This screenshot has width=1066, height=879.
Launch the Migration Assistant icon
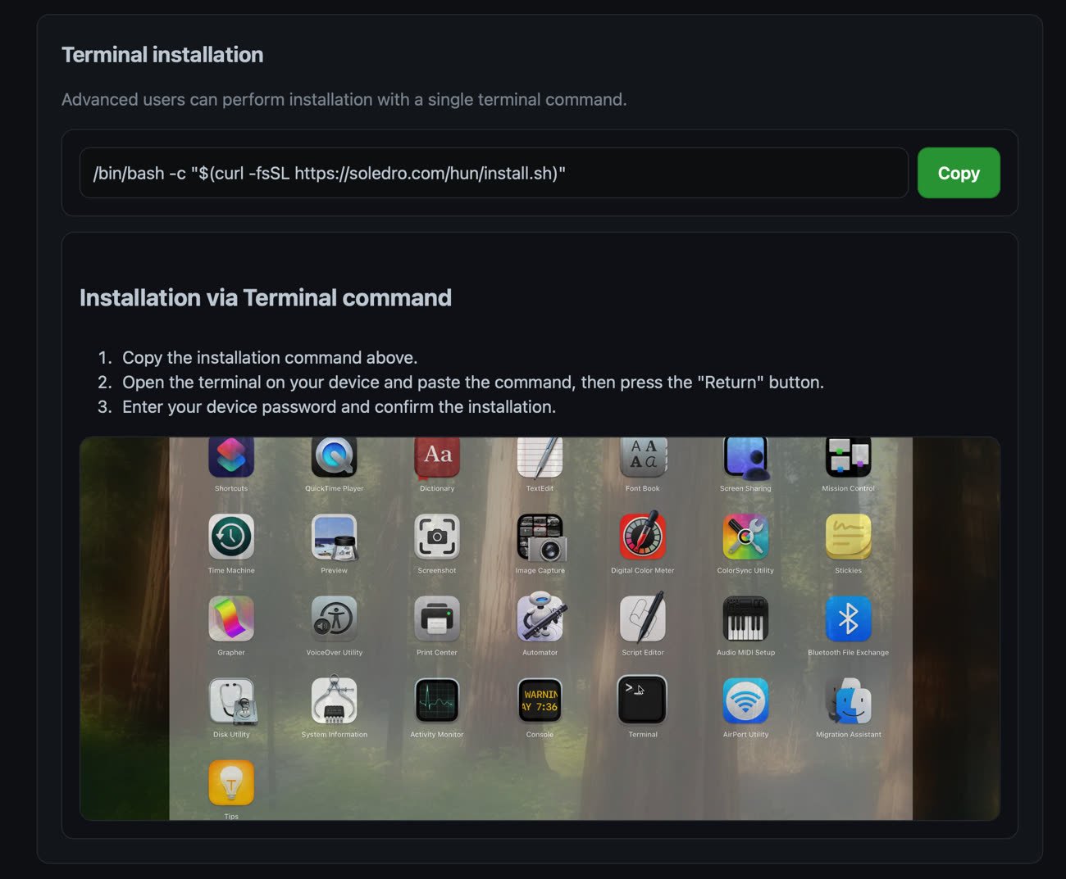(848, 700)
